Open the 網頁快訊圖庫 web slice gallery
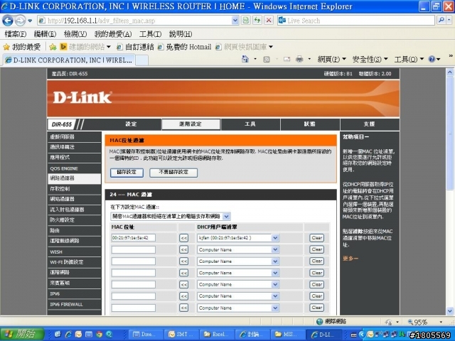Screen dimensions: 455x341 [x=245, y=47]
